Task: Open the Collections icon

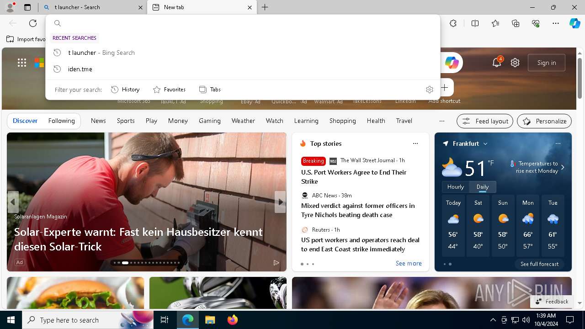Action: coord(516,23)
